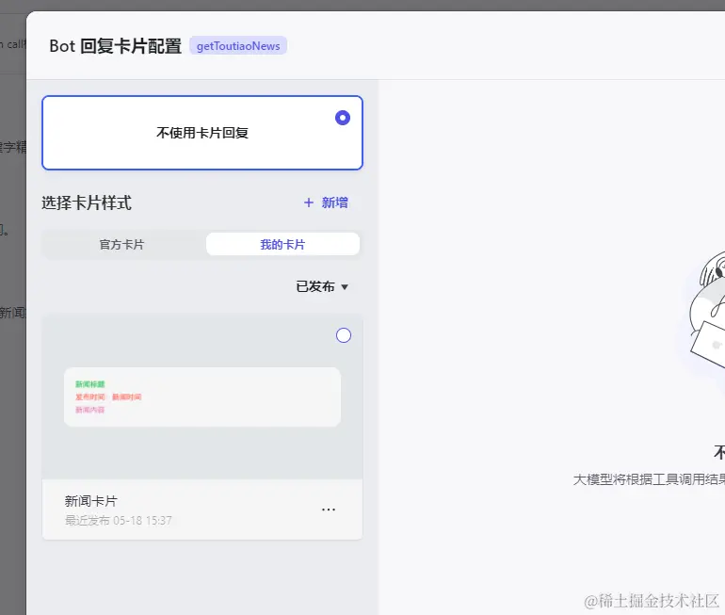Click the 最近发布 05-18 15:37 text
Viewport: 725px width, 615px height.
119,521
